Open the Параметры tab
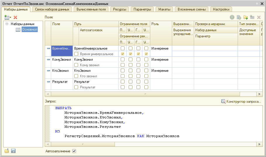 click(x=142, y=9)
